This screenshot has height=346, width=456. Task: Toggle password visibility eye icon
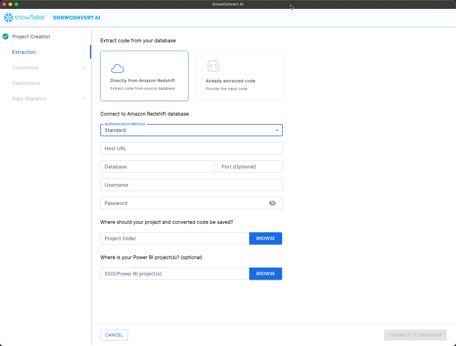[272, 203]
